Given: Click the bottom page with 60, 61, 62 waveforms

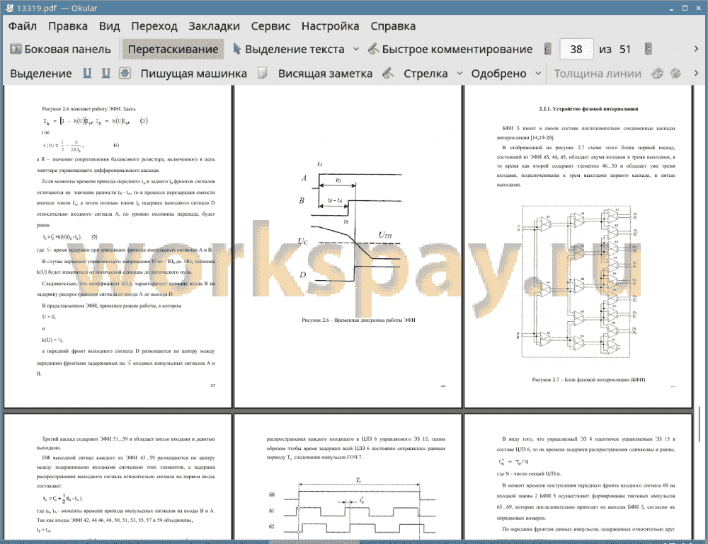Looking at the screenshot, I should pyautogui.click(x=348, y=477).
